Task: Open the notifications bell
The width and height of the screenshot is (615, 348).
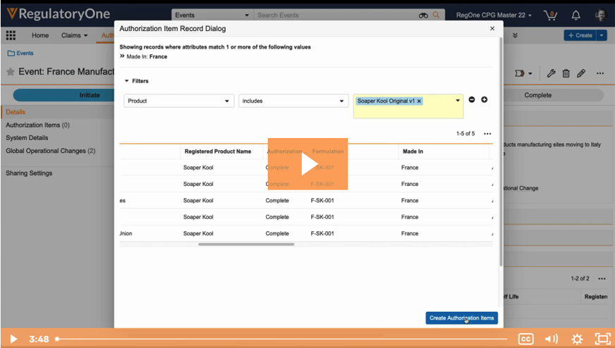Action: 576,15
